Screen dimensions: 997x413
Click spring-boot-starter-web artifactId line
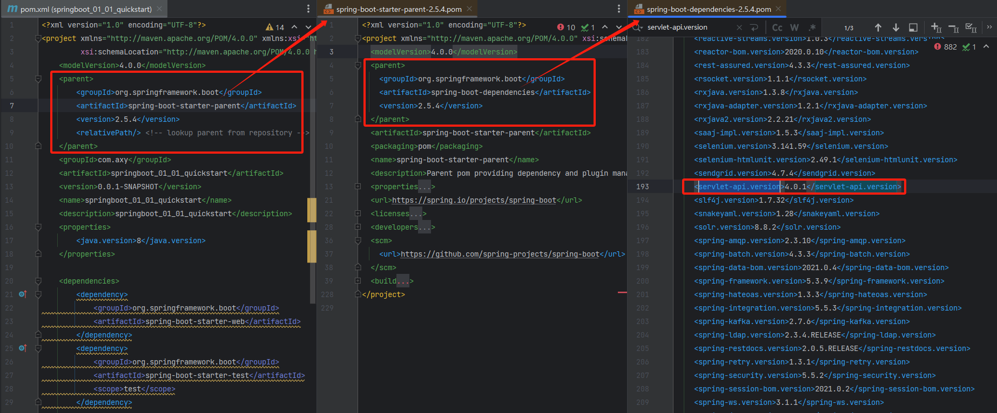tap(197, 321)
